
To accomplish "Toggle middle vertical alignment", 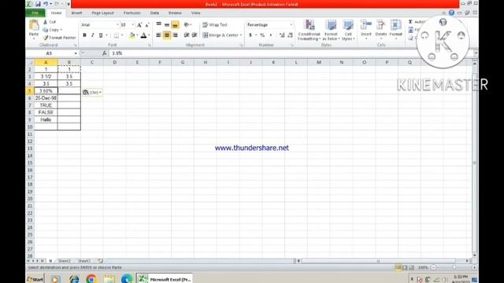I will [x=167, y=24].
